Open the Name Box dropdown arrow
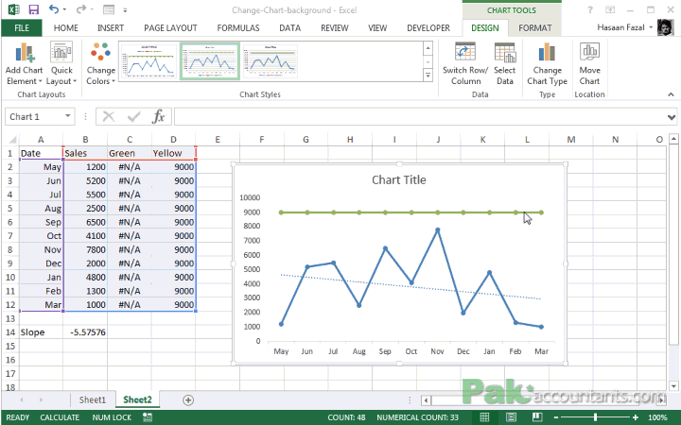 68,116
